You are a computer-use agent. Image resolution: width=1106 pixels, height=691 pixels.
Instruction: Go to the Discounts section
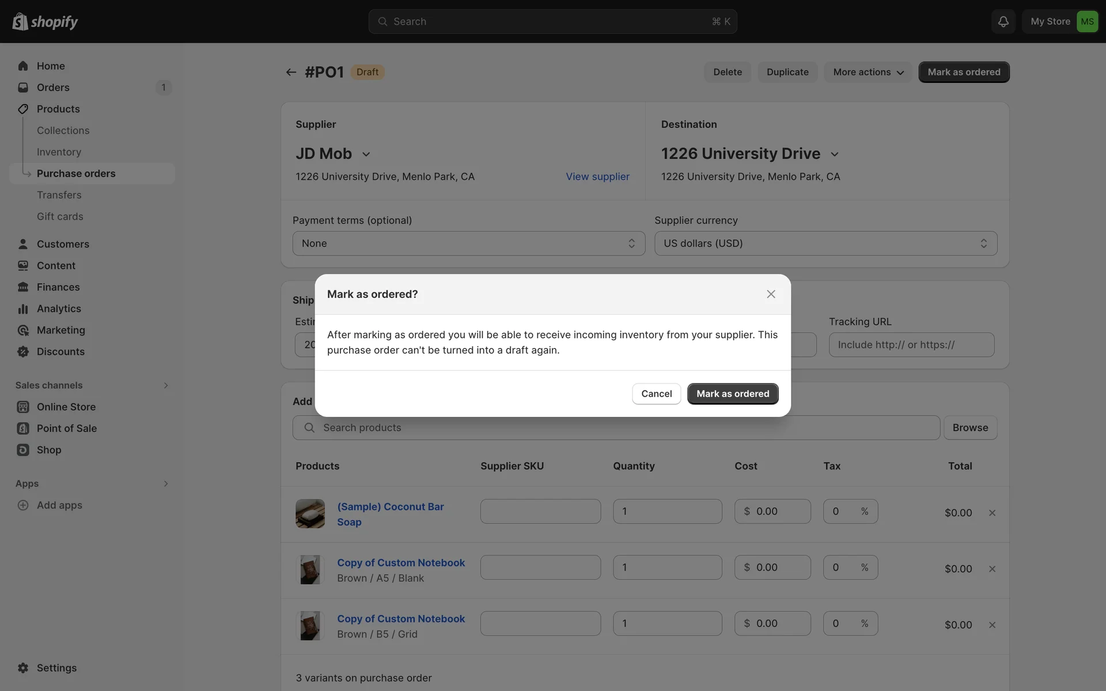pyautogui.click(x=60, y=351)
